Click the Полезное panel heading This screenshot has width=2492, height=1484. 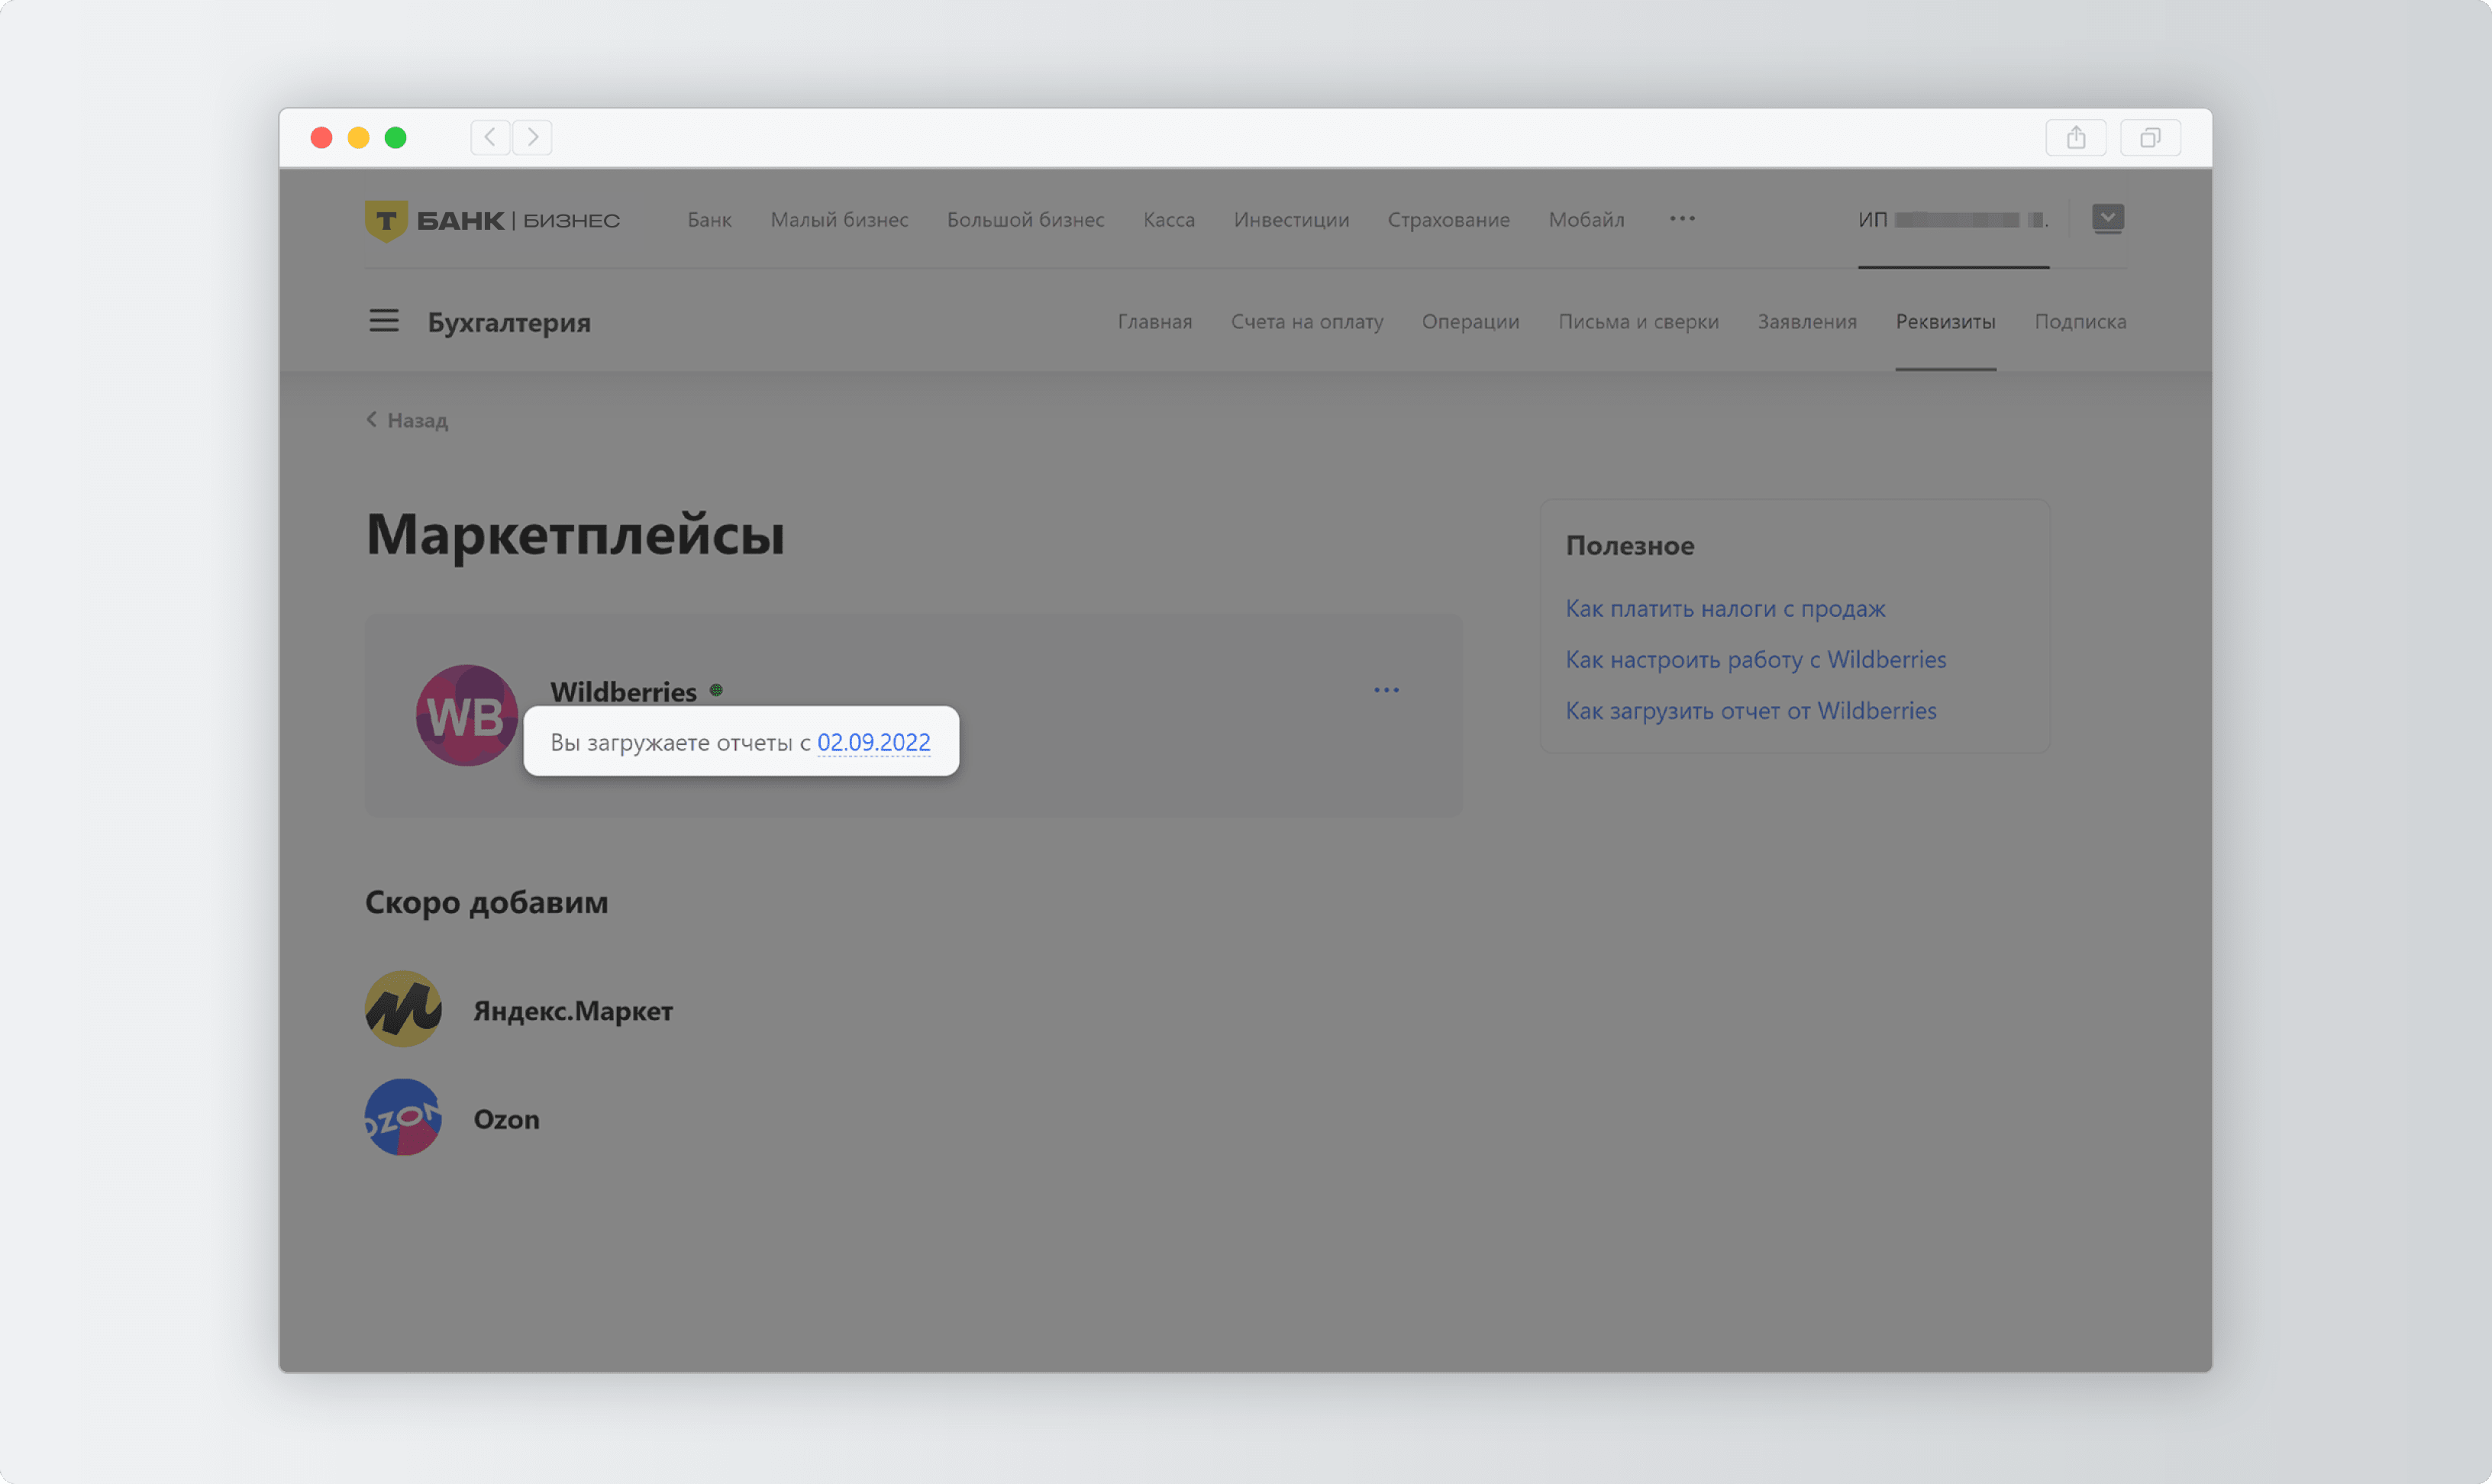1630,546
